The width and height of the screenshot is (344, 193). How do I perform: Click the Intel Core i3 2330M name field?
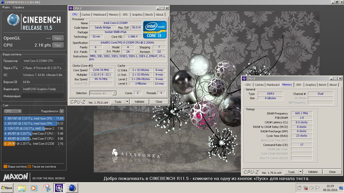[x=115, y=23]
